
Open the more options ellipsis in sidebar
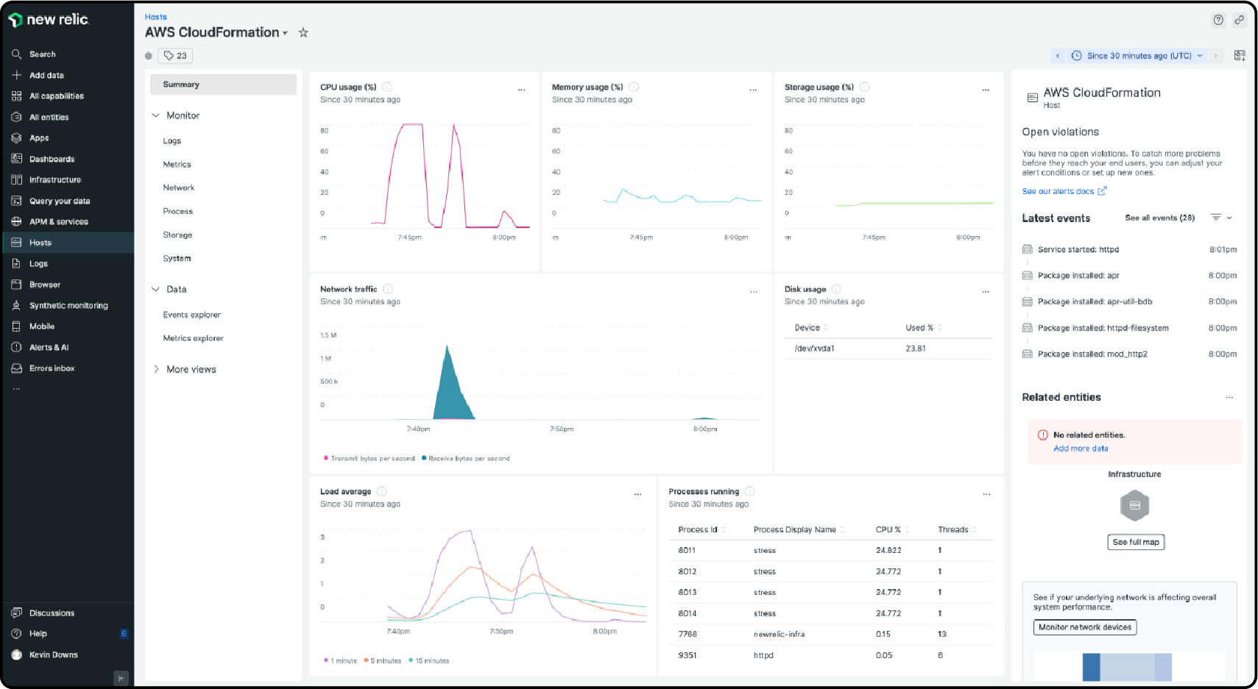click(x=16, y=389)
